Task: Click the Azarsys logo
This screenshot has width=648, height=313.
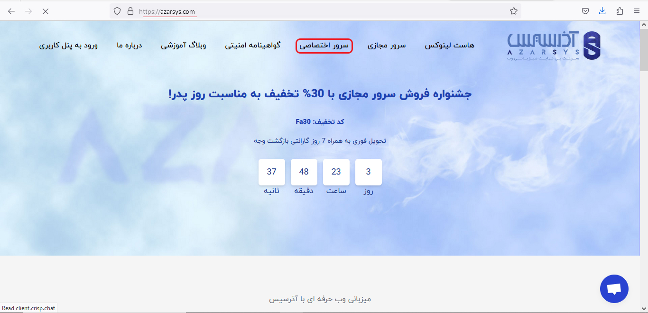Action: [x=554, y=46]
